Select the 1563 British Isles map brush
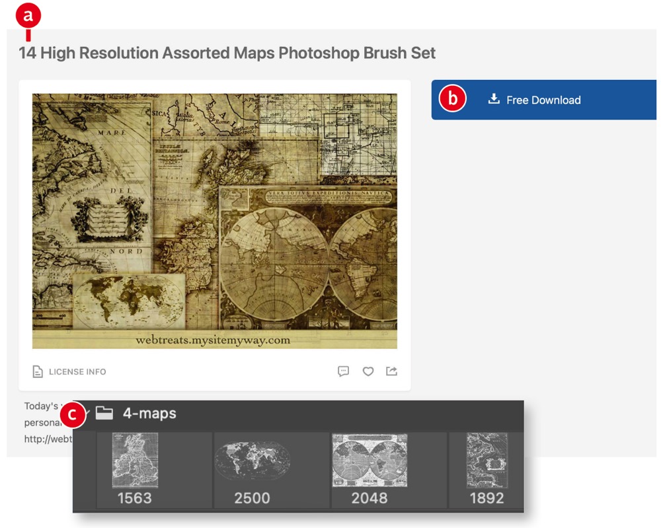The width and height of the screenshot is (661, 528). click(135, 470)
